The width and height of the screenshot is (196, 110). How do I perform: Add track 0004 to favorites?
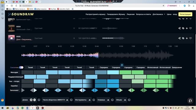pos(190,28)
